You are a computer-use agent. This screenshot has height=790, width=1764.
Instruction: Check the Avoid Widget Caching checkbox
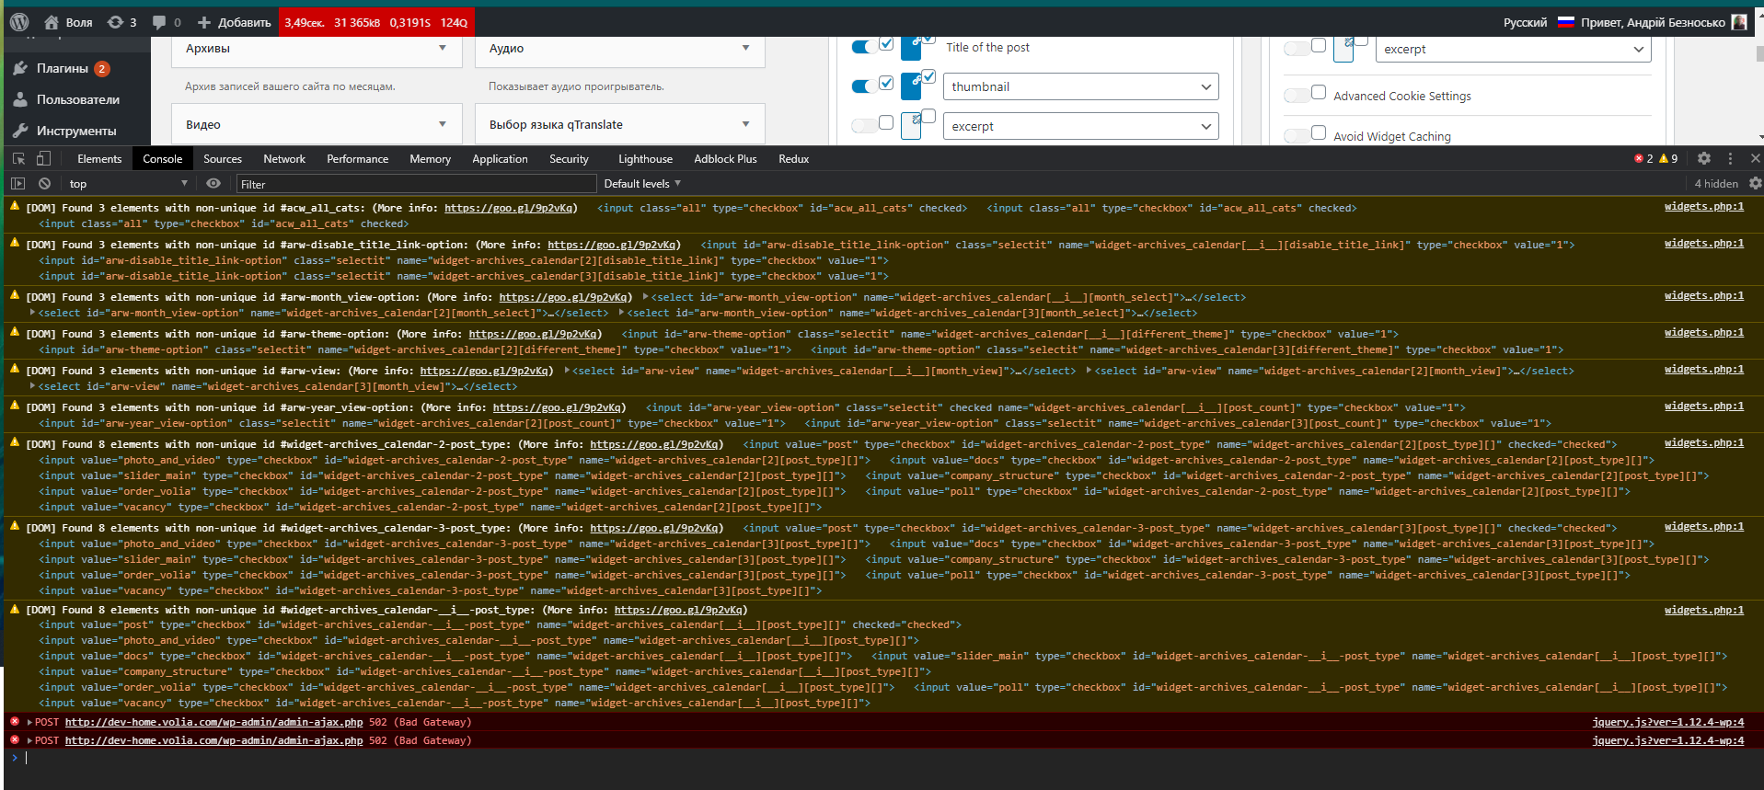(x=1319, y=132)
